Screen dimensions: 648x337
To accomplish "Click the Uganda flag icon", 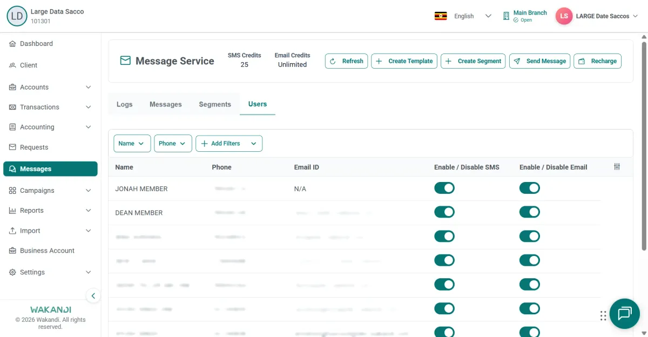I will [x=441, y=16].
